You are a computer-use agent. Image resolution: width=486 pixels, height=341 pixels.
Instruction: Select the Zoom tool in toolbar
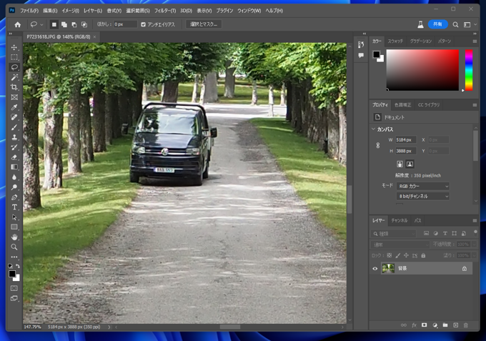[14, 247]
